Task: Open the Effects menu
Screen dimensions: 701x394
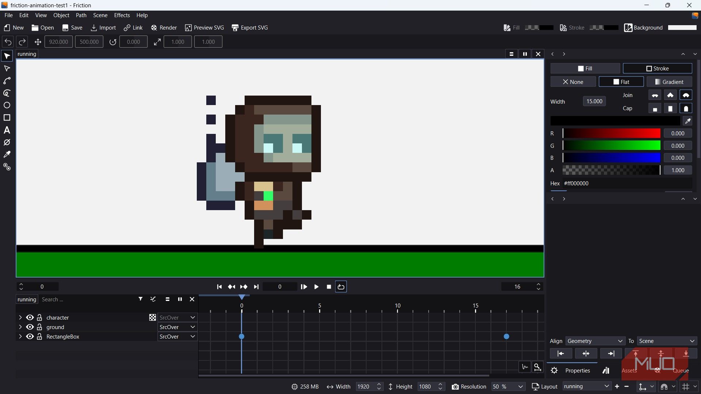Action: [122, 15]
